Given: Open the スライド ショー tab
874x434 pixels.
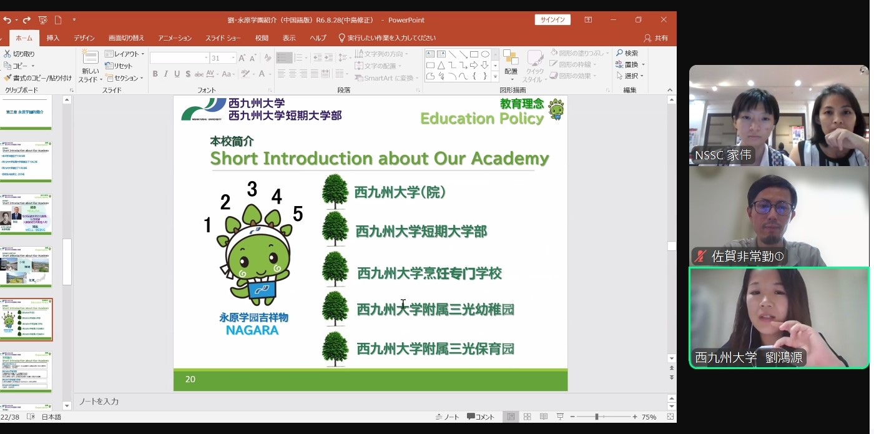Looking at the screenshot, I should click(223, 38).
